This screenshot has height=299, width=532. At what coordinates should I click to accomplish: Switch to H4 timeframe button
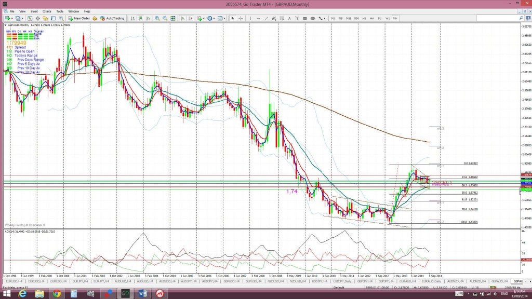[372, 18]
